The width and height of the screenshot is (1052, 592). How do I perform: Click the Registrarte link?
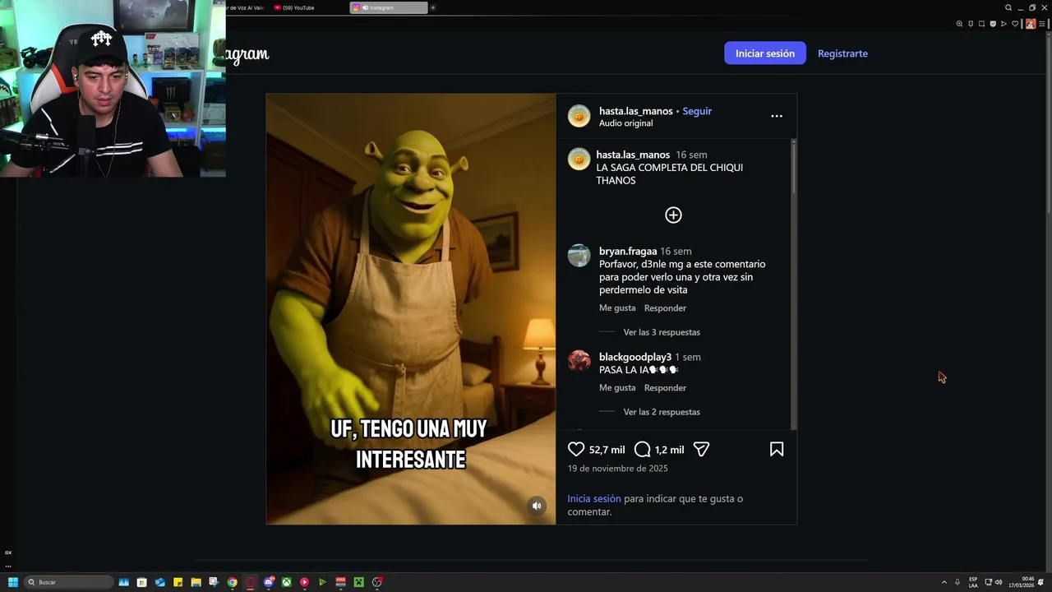click(842, 53)
